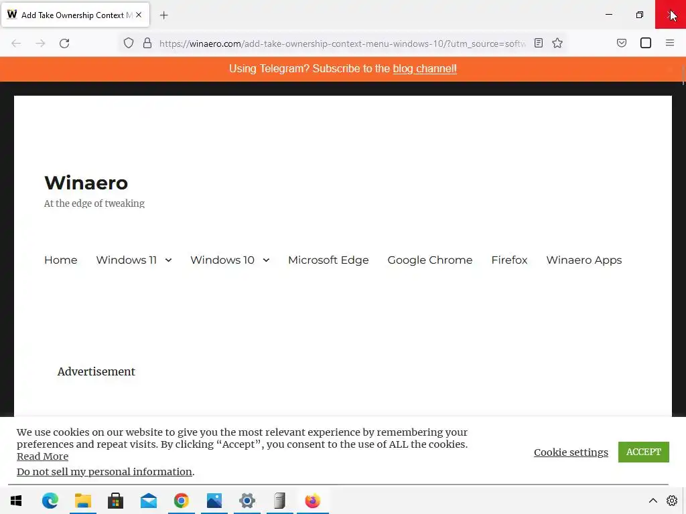Select the Add Take Ownership Context tab

pos(75,15)
